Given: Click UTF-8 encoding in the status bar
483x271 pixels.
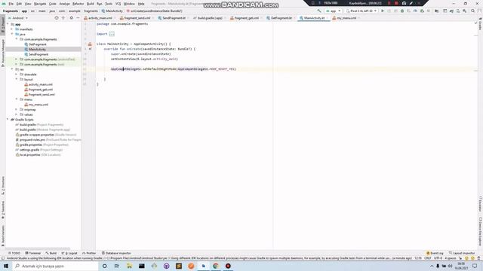Looking at the screenshot, I should (438, 258).
